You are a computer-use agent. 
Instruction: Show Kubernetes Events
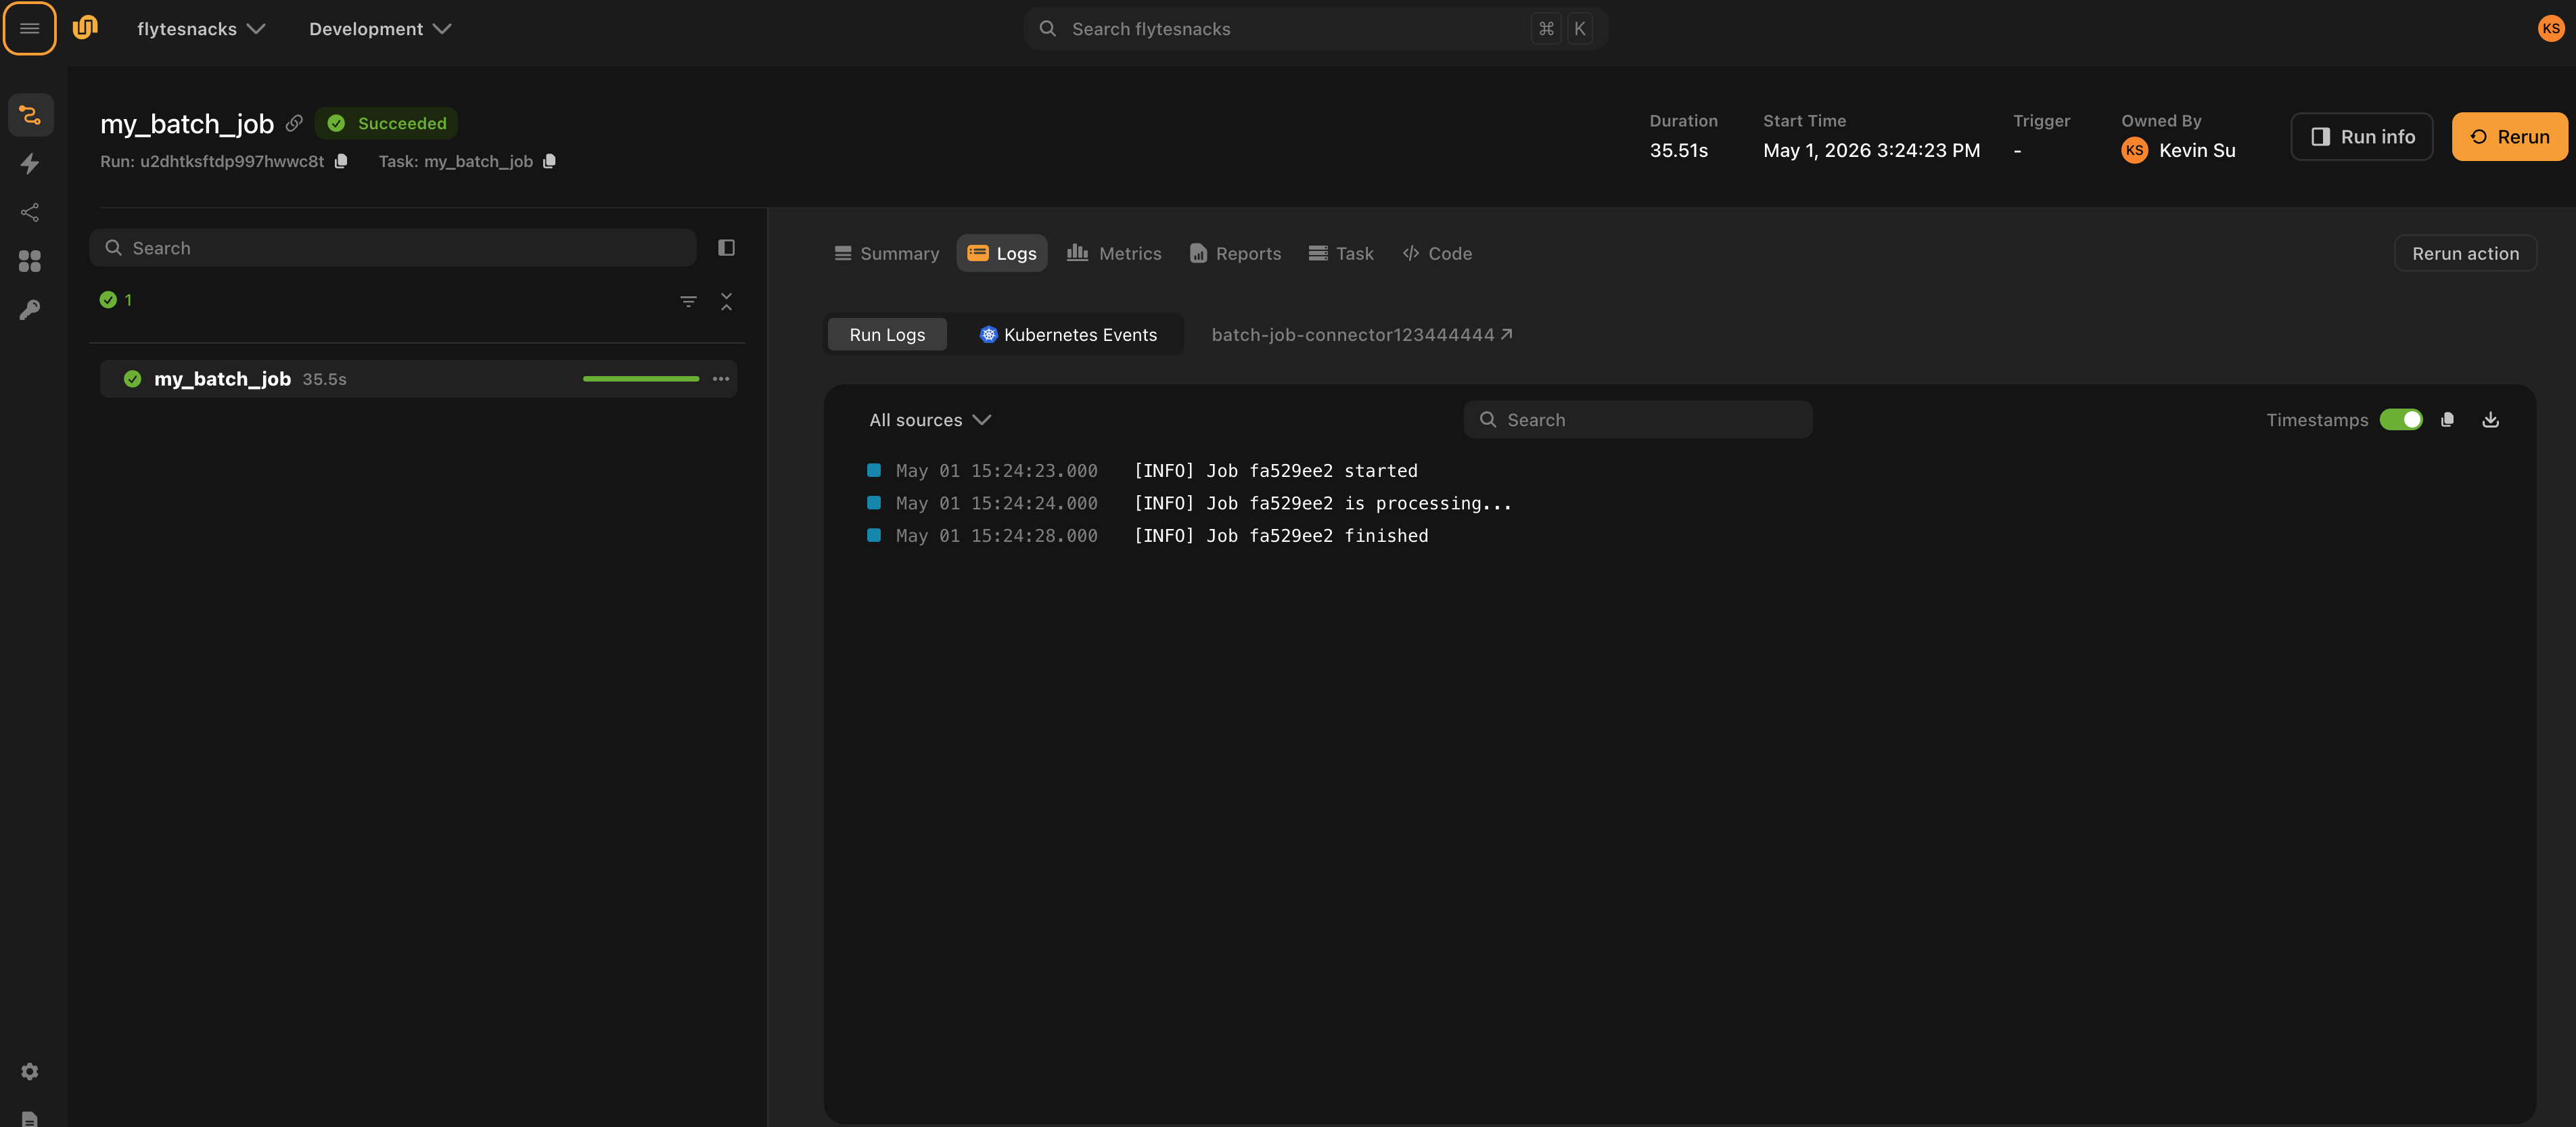click(x=1068, y=335)
